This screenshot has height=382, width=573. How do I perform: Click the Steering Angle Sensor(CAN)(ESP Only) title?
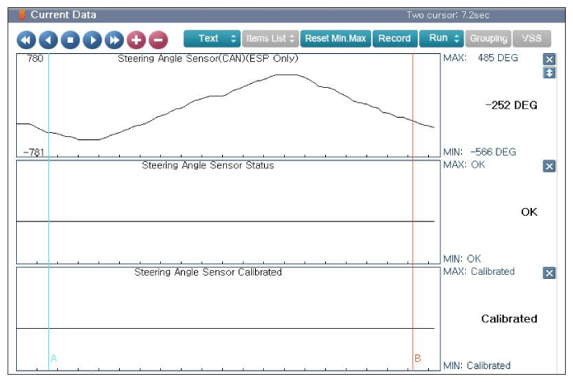[x=208, y=59]
